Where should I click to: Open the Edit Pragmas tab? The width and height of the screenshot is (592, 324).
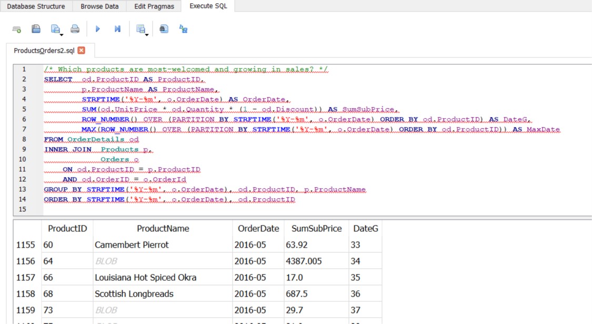[153, 6]
